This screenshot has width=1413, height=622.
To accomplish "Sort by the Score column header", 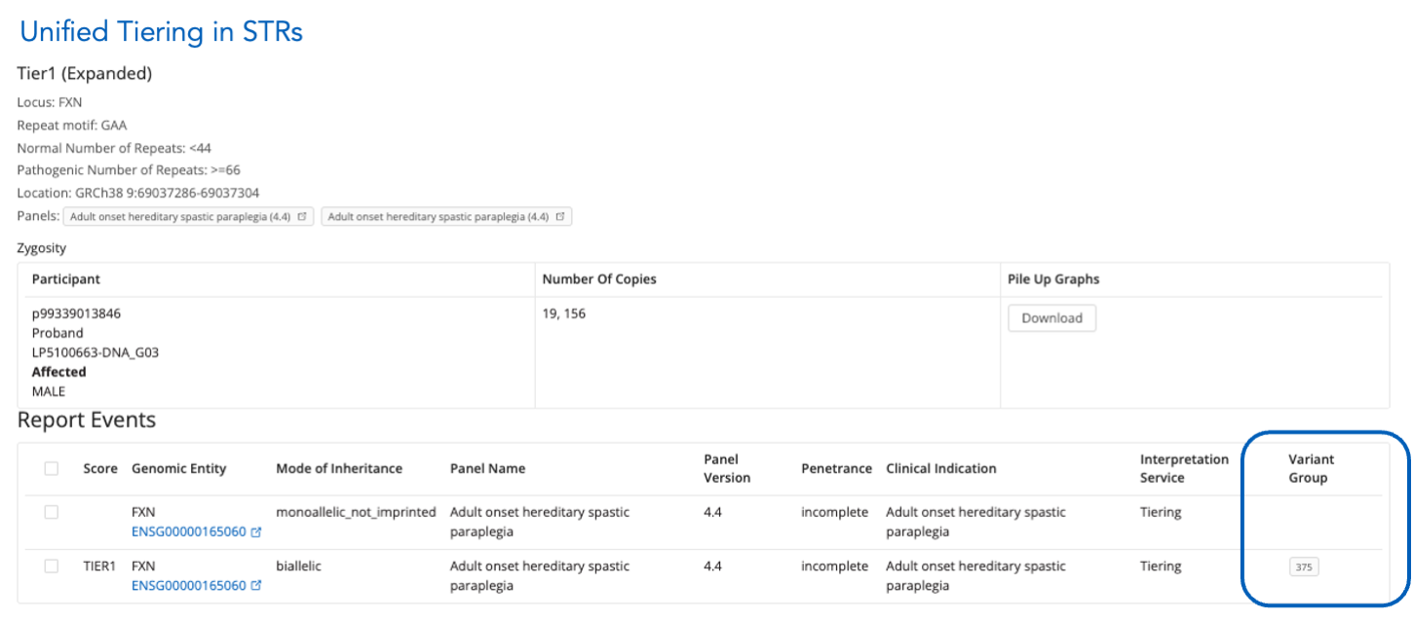I will [x=100, y=469].
